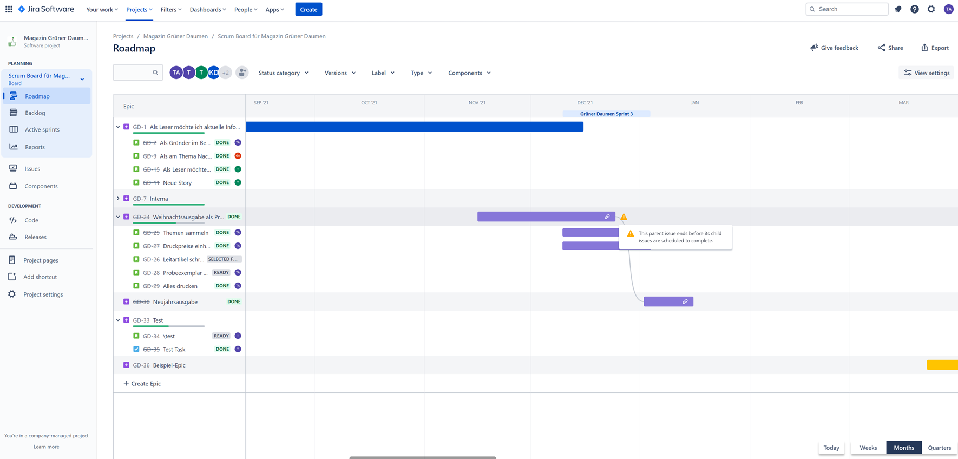Click the blue Create button
The height and width of the screenshot is (459, 958).
tap(309, 9)
